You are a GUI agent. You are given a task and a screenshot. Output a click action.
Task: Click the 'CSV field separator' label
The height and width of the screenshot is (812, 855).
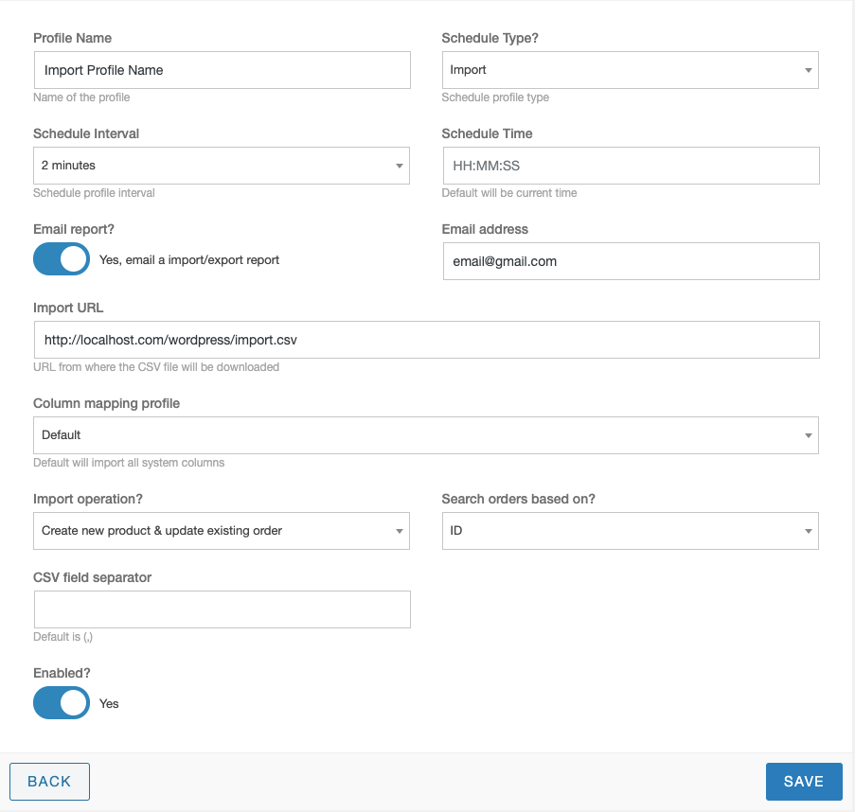pyautogui.click(x=92, y=577)
